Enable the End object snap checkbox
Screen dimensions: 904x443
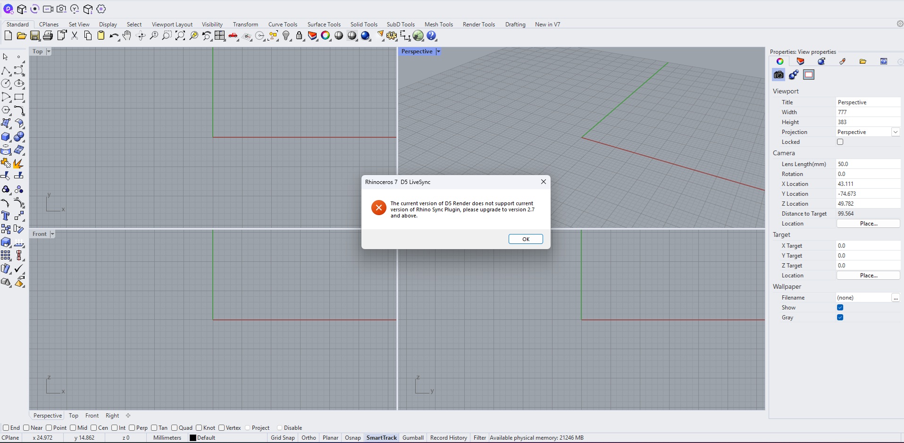[6, 428]
